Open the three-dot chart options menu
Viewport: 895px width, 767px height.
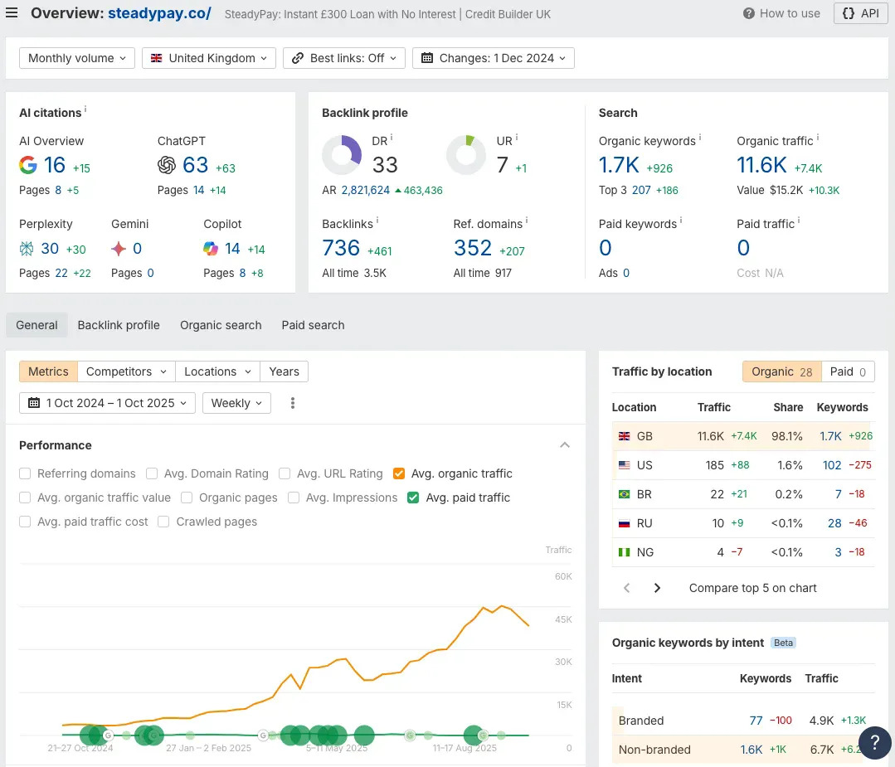tap(292, 403)
